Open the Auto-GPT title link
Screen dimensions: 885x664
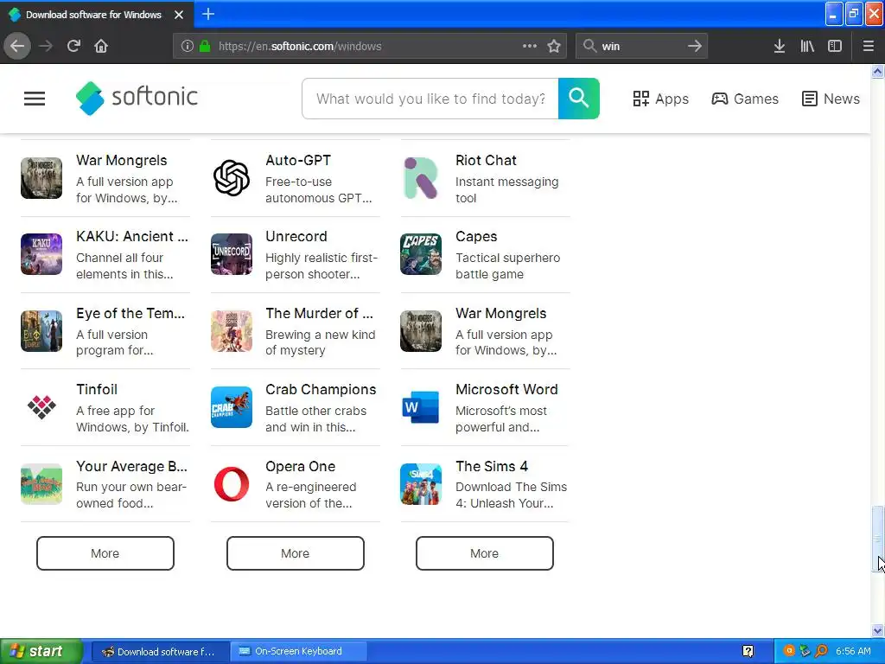click(x=298, y=160)
